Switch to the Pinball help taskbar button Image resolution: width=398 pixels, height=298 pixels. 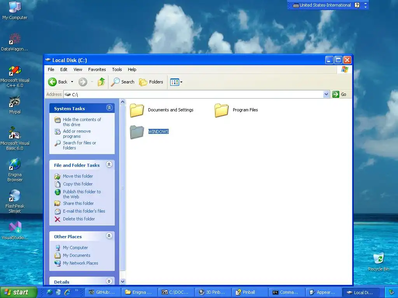point(249,292)
